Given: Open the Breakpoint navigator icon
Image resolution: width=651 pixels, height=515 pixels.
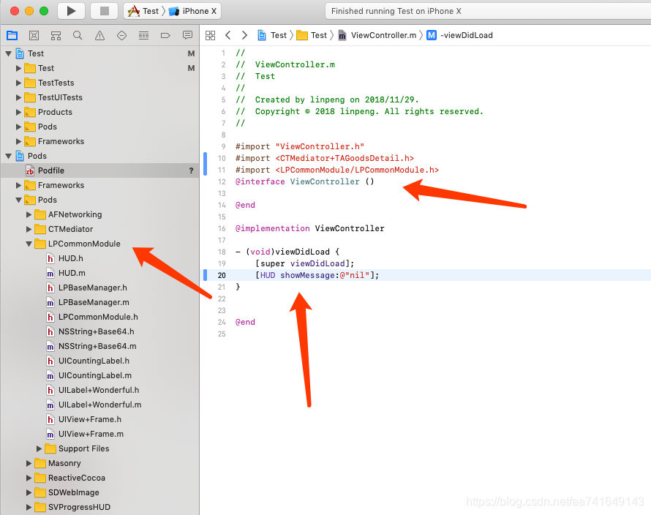Looking at the screenshot, I should tap(165, 35).
